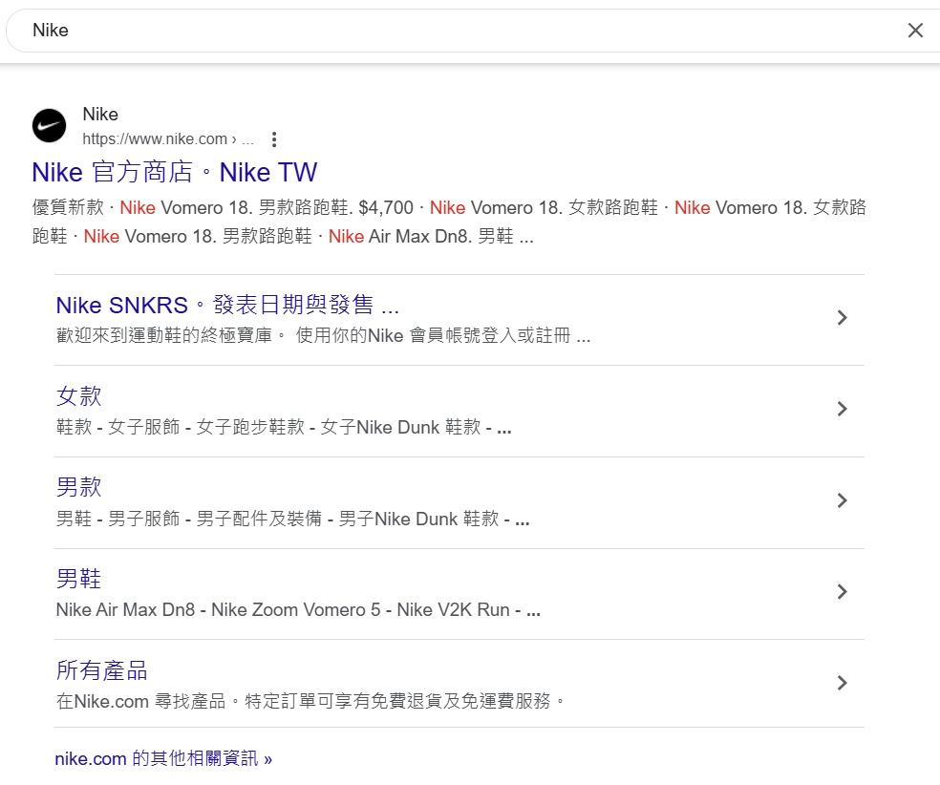This screenshot has height=785, width=940.
Task: Clear the search box with X icon
Action: pos(915,31)
